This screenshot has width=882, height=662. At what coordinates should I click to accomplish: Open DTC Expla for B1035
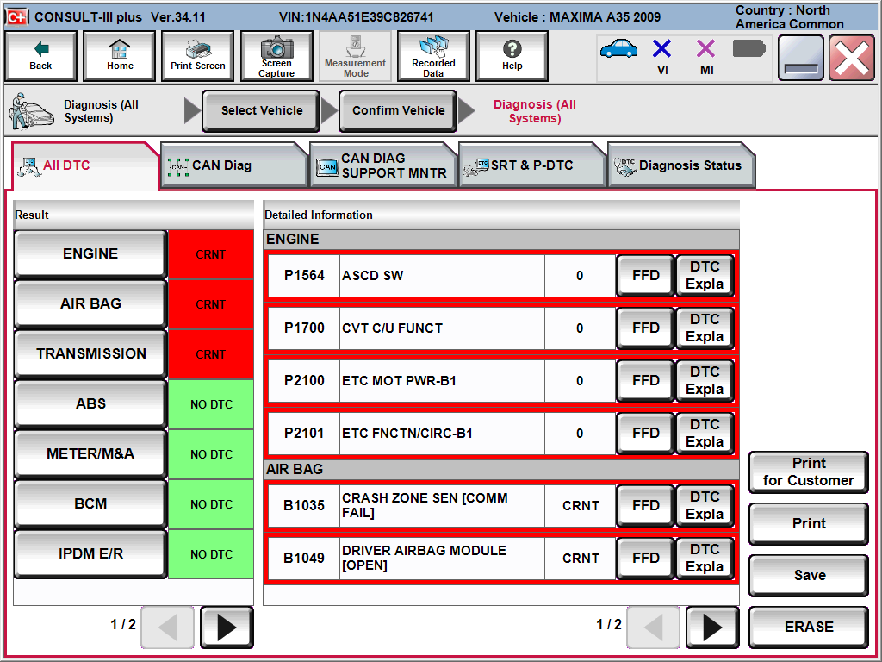click(705, 506)
